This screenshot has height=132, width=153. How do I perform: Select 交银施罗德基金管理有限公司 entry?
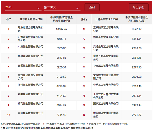point(106,77)
